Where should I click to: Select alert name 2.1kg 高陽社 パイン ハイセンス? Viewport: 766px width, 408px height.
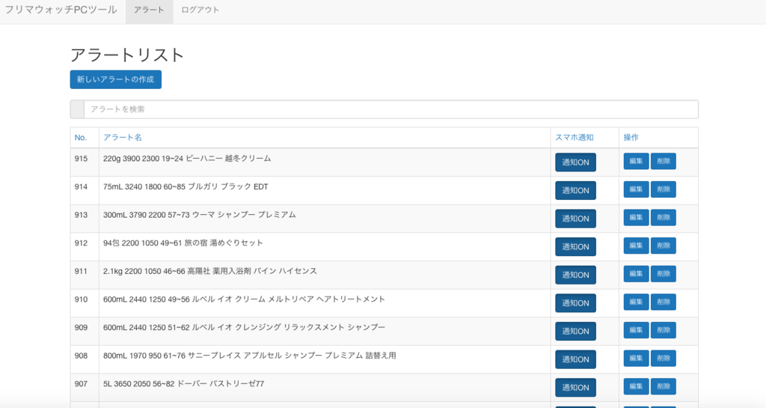(210, 271)
